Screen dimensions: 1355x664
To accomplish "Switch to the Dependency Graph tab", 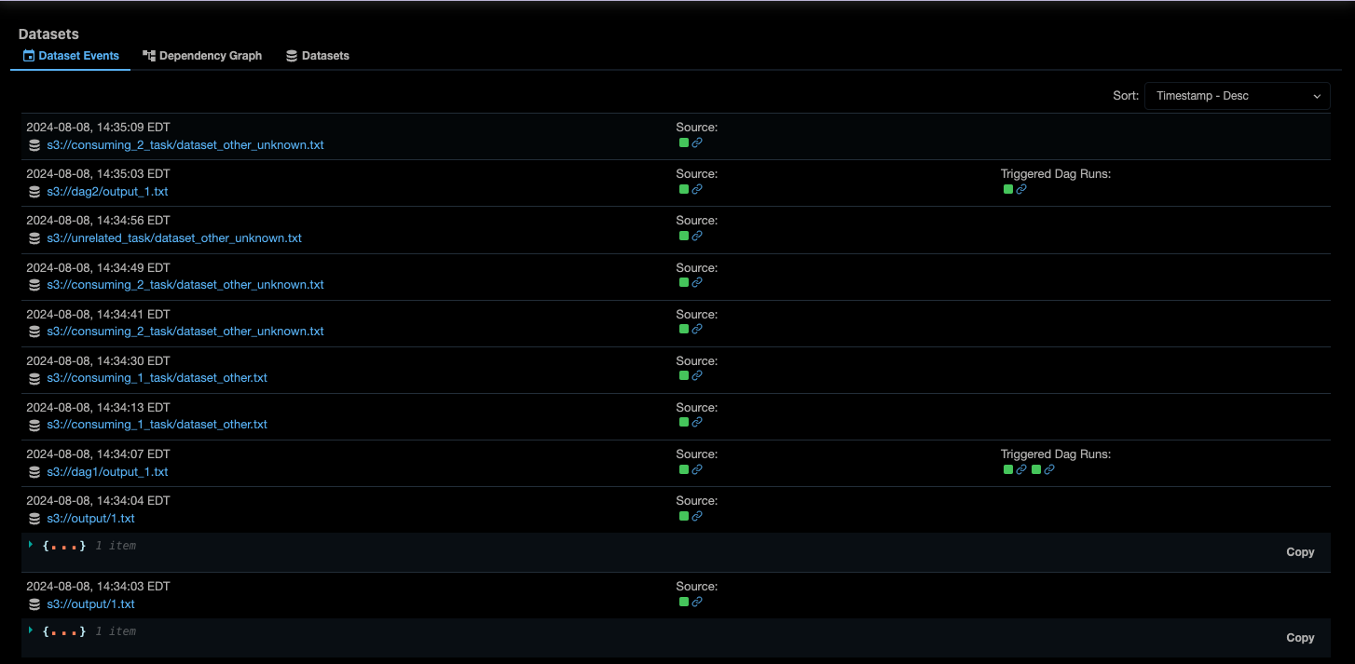I will (x=202, y=55).
